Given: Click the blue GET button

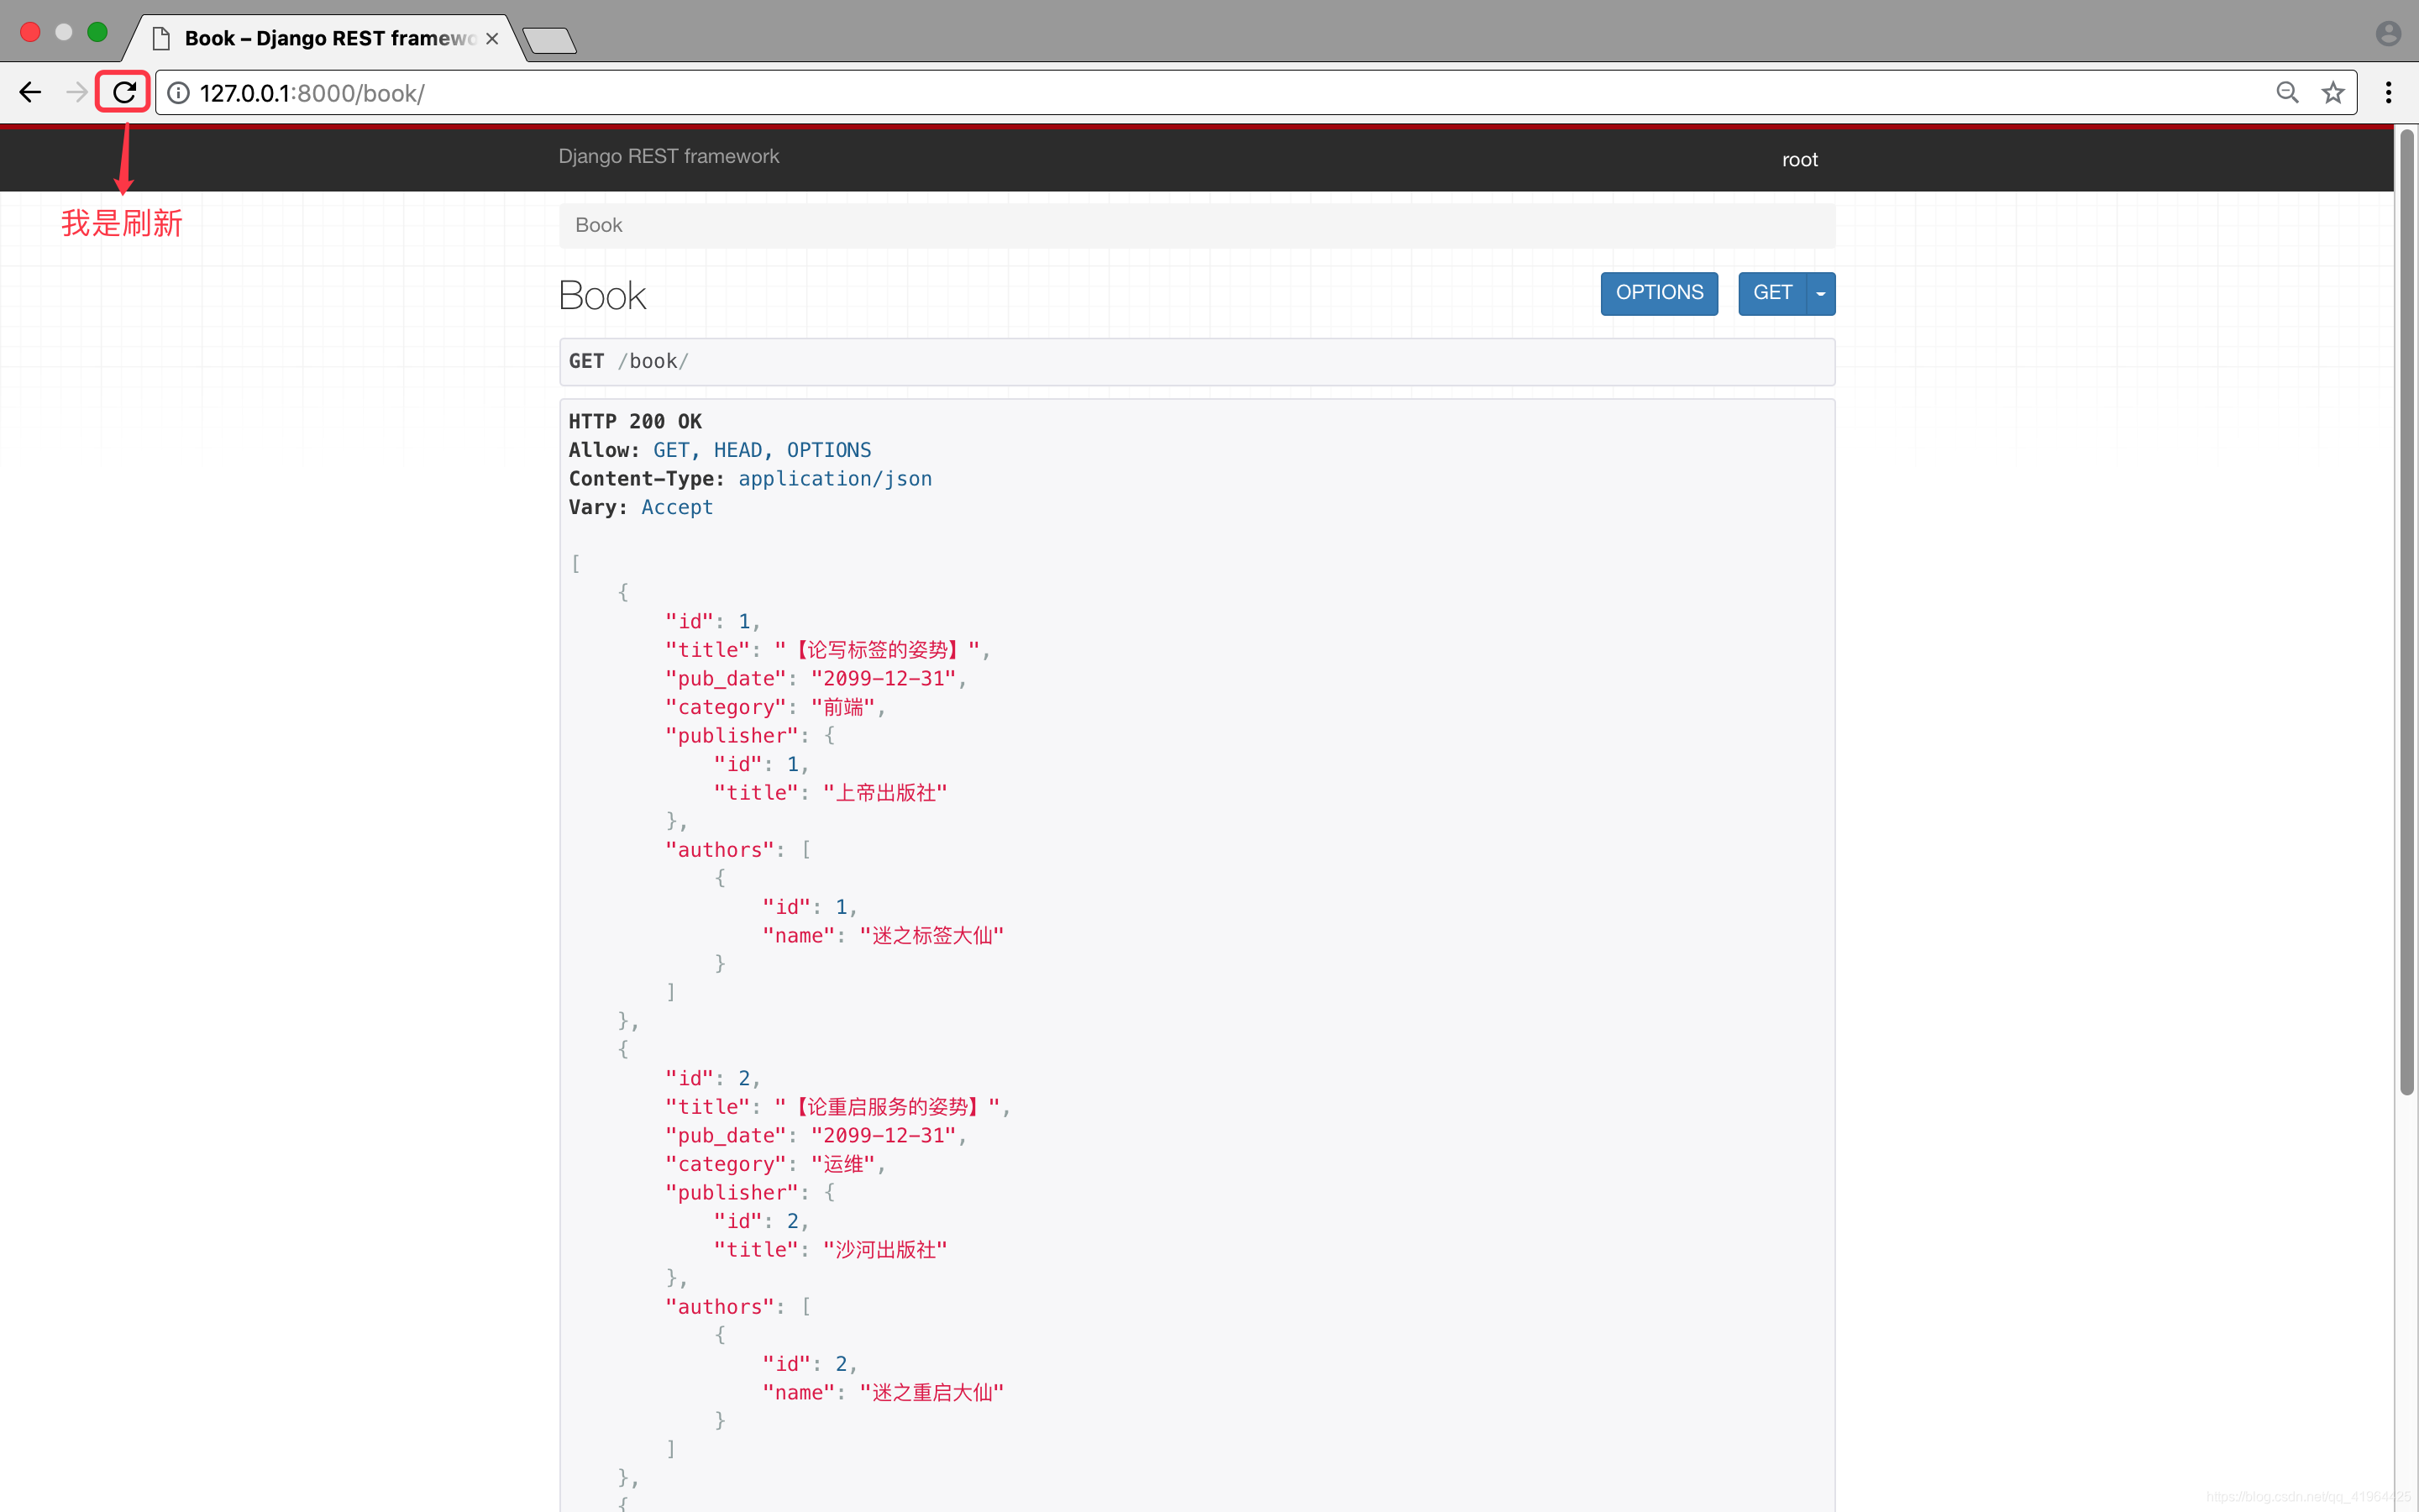Looking at the screenshot, I should click(x=1772, y=293).
